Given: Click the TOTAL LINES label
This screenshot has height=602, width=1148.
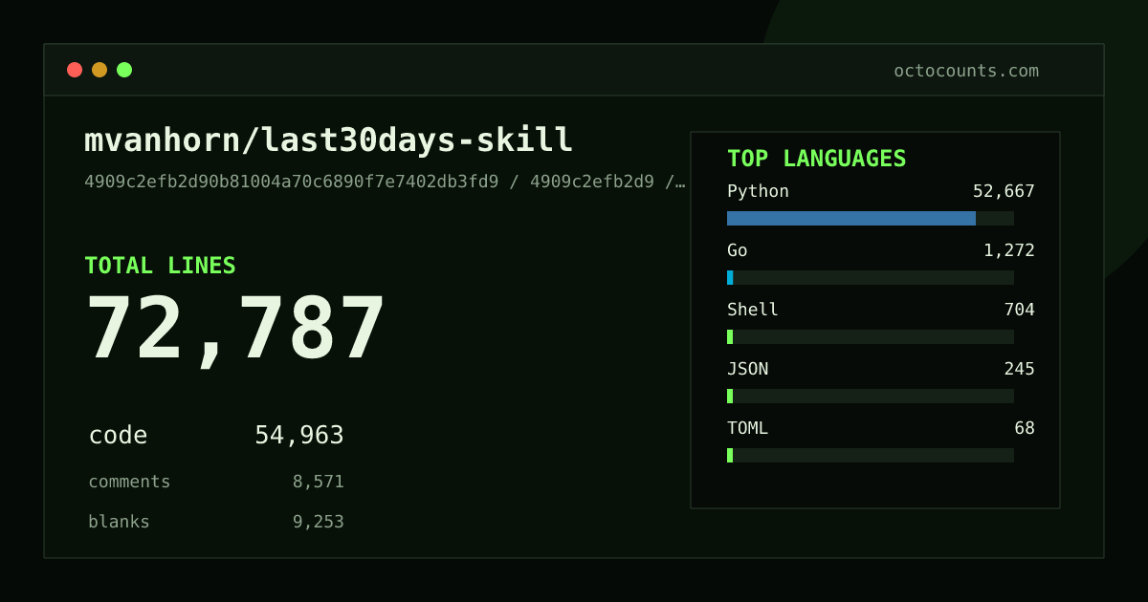Looking at the screenshot, I should point(160,266).
